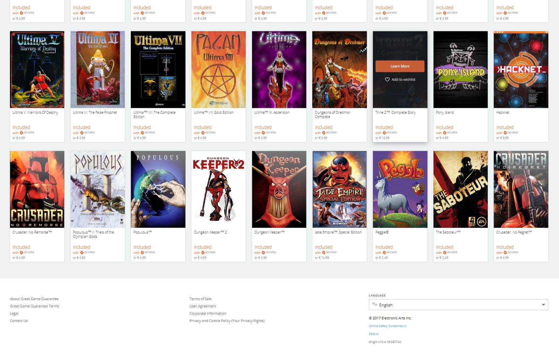The height and width of the screenshot is (355, 559).
Task: Click the external link icon after PEGI
Action: [378, 334]
